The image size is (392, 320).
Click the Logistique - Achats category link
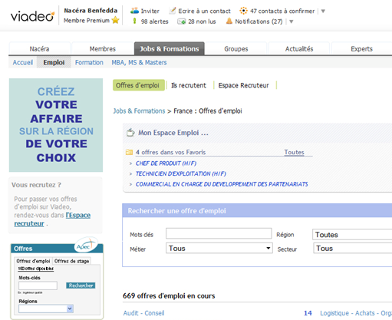point(356,313)
